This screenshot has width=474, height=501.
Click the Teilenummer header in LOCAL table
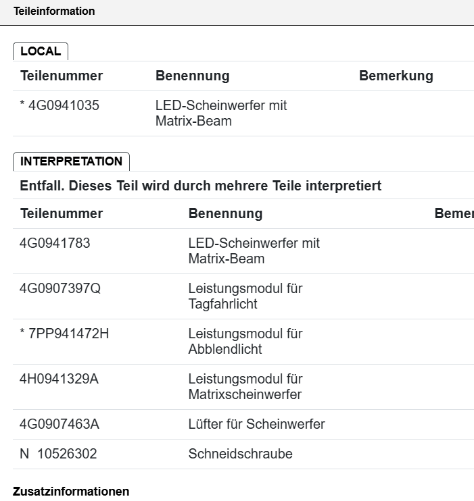[x=62, y=76]
